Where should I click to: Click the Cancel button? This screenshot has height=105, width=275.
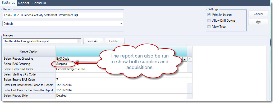258,14
